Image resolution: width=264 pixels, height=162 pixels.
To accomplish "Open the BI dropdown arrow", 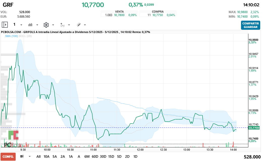I will tap(30, 156).
